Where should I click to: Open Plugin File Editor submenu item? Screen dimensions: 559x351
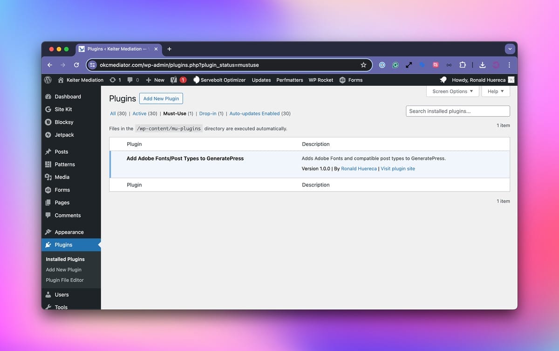(65, 280)
